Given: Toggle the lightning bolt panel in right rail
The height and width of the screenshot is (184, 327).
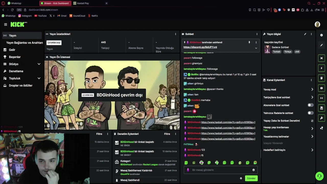Looking at the screenshot, I should 321,68.
